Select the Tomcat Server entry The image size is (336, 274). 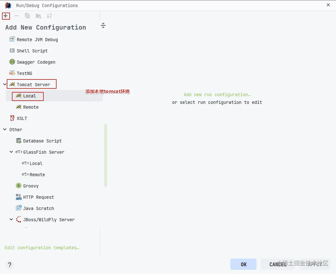tap(33, 85)
